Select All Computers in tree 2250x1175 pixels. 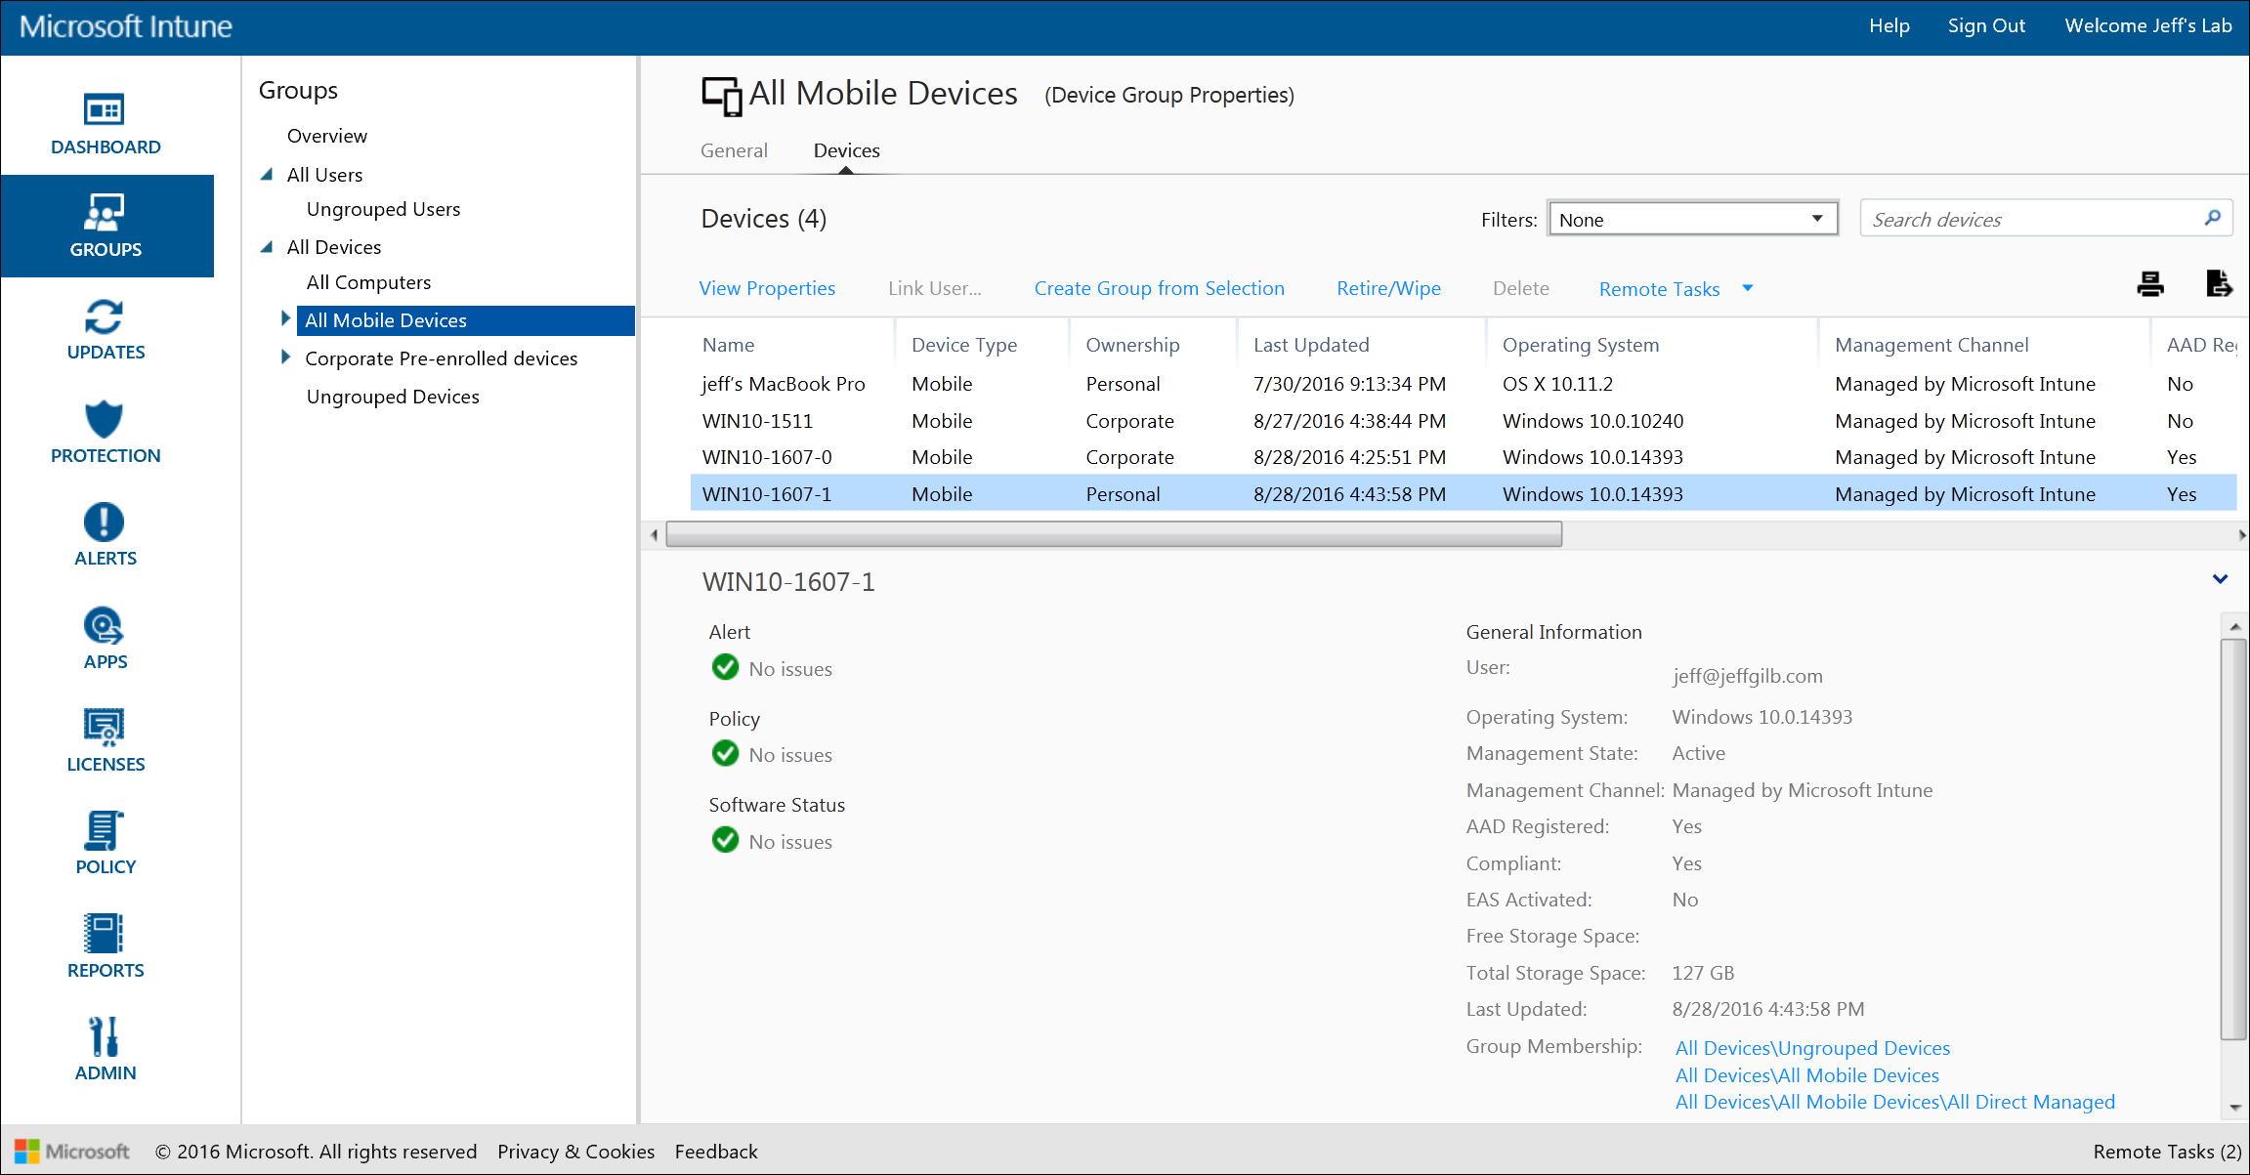coord(368,282)
